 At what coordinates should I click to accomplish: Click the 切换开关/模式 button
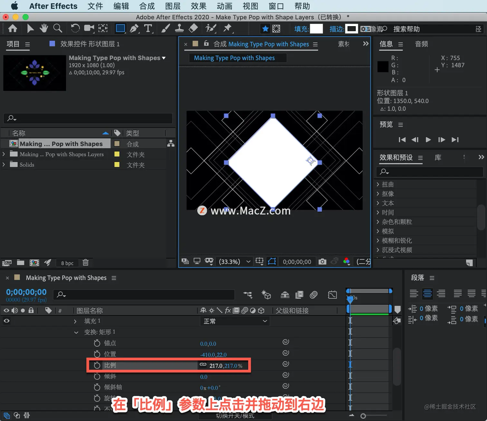click(x=235, y=416)
